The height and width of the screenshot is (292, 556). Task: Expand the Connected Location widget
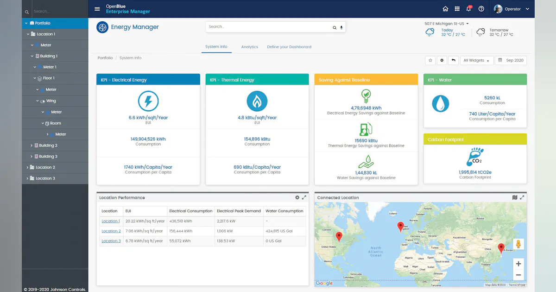tap(522, 197)
